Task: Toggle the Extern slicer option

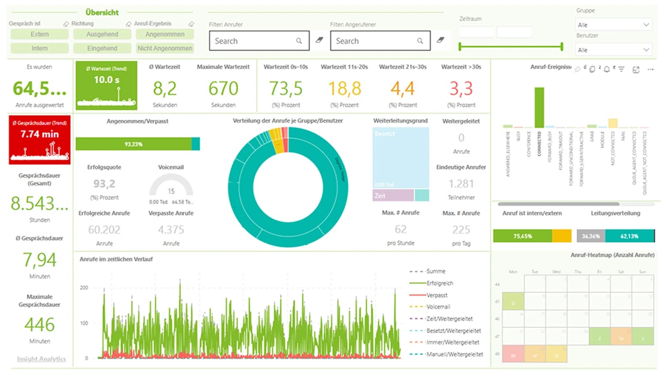Action: 39,34
